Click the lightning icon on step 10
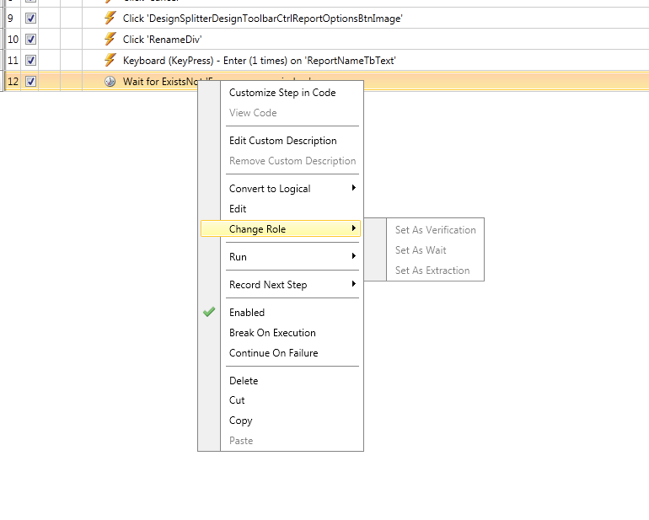 tap(110, 39)
